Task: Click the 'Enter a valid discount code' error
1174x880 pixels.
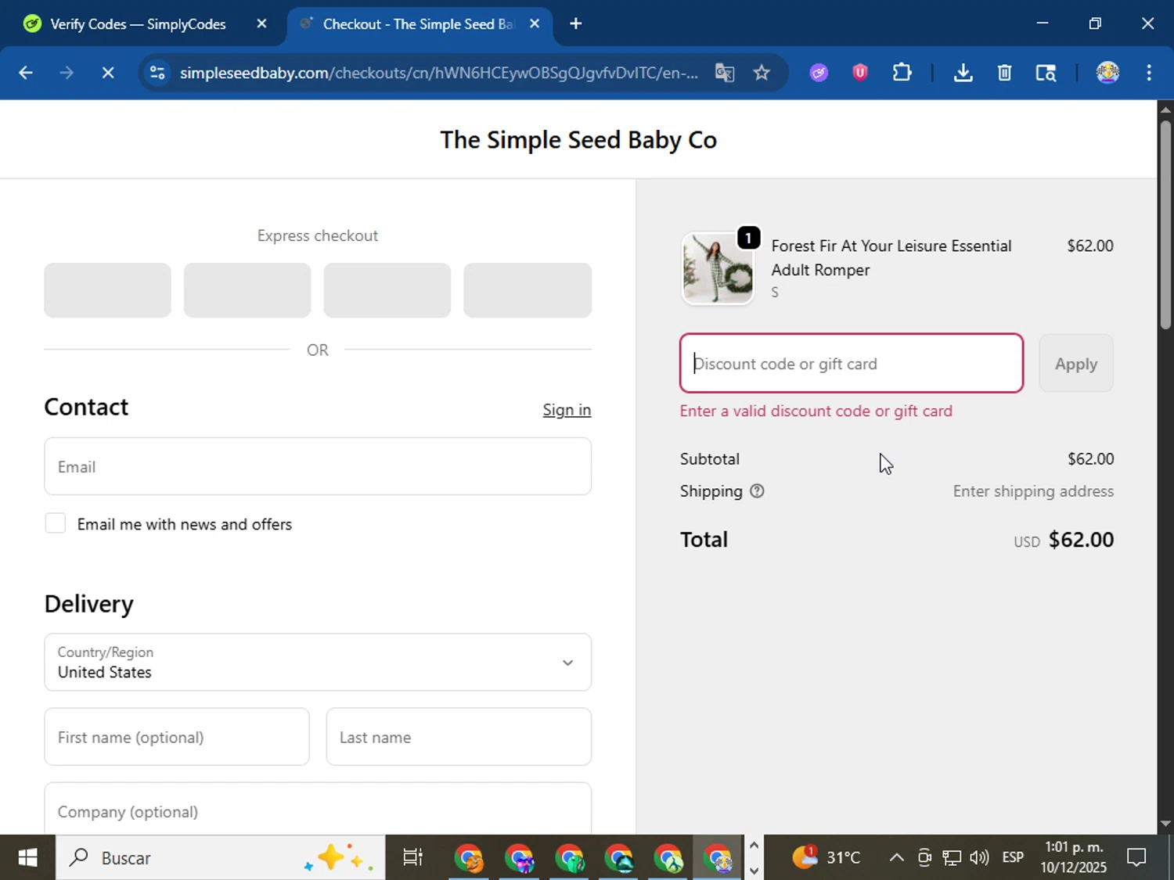Action: click(x=816, y=411)
